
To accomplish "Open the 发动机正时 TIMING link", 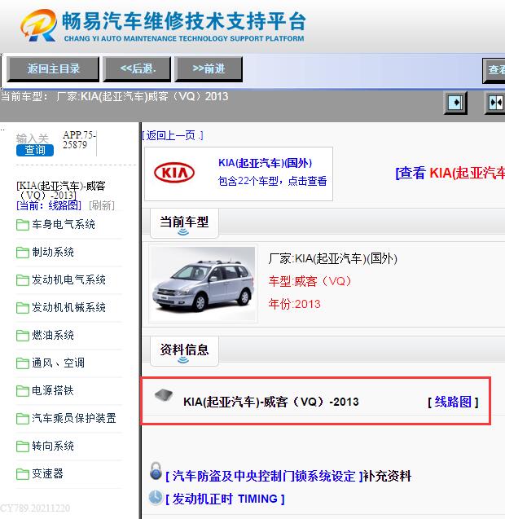I will tap(225, 499).
